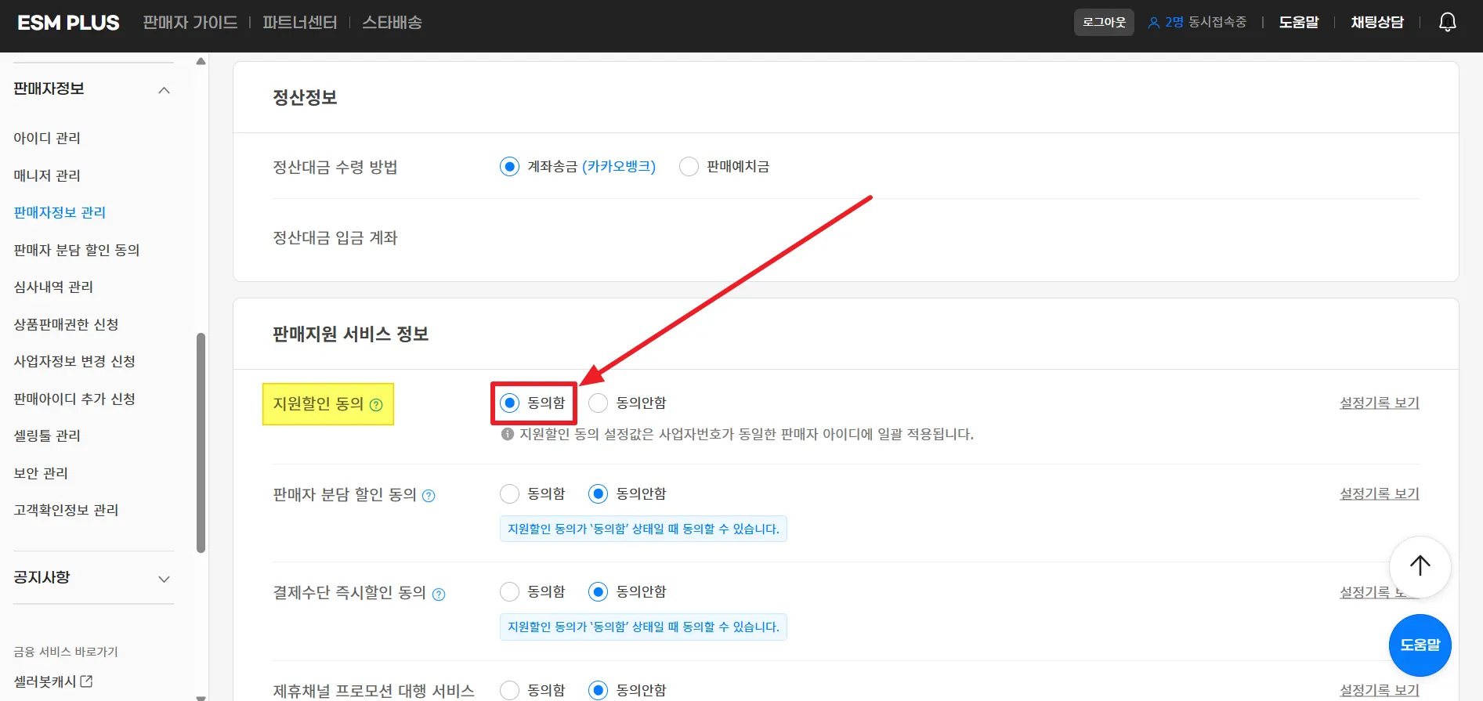1483x701 pixels.
Task: Click the 2명 동시접속중 indicator
Action: pyautogui.click(x=1197, y=23)
